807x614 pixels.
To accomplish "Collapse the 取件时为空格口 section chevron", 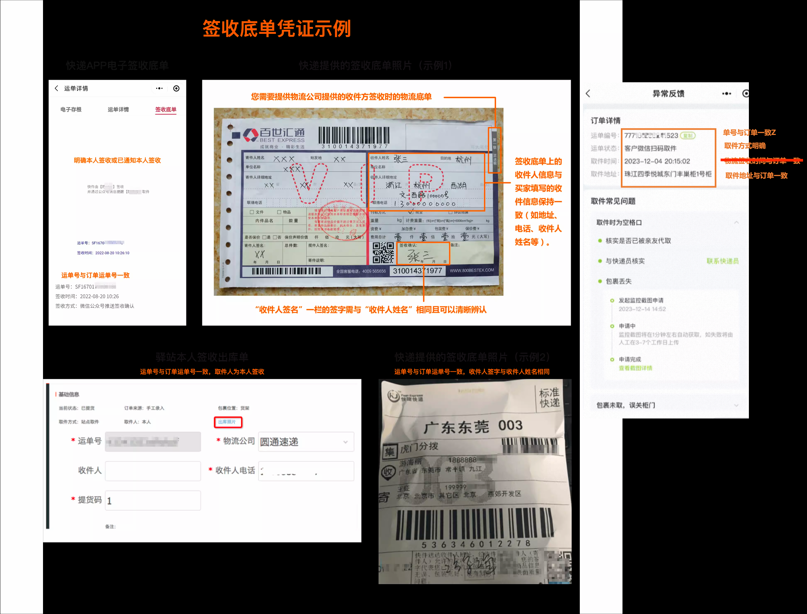I will pos(736,222).
